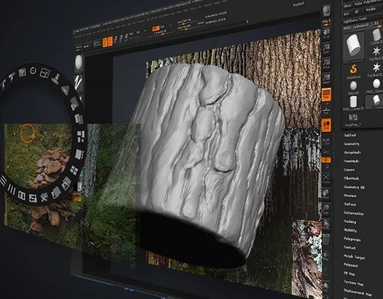Toggle the orange Persp perspective button
Image resolution: width=383 pixels, height=299 pixels.
click(x=326, y=94)
